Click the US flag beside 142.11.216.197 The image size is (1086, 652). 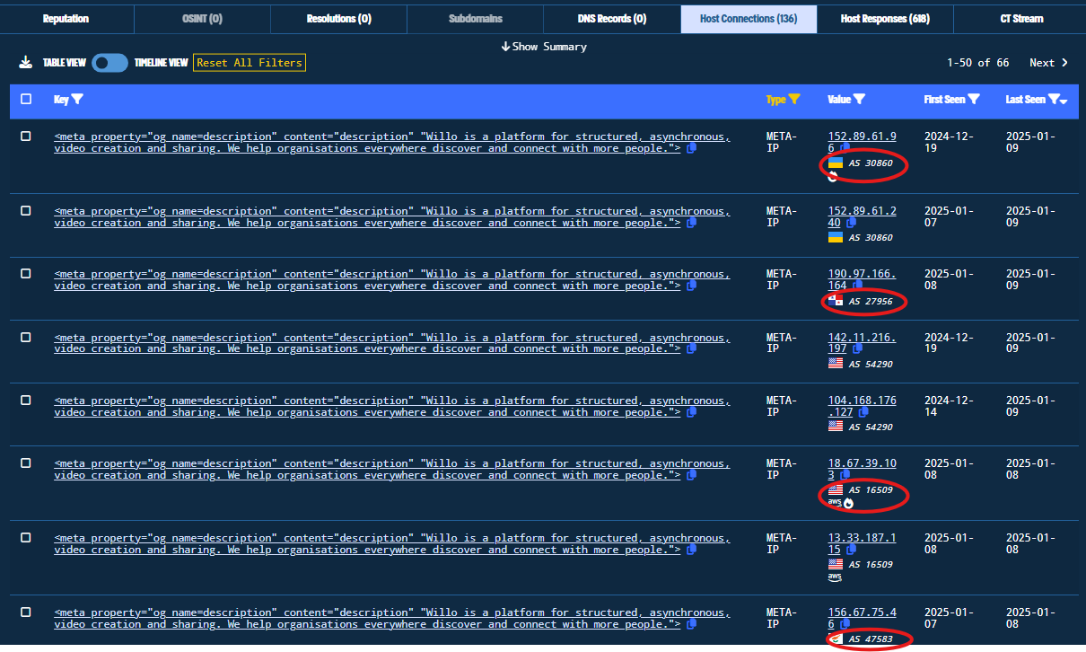tap(836, 364)
